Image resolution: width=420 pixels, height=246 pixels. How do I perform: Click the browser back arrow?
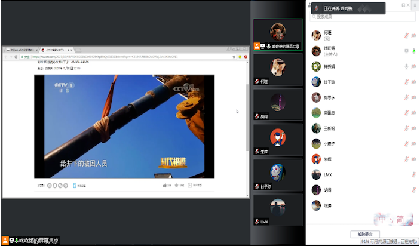6,57
